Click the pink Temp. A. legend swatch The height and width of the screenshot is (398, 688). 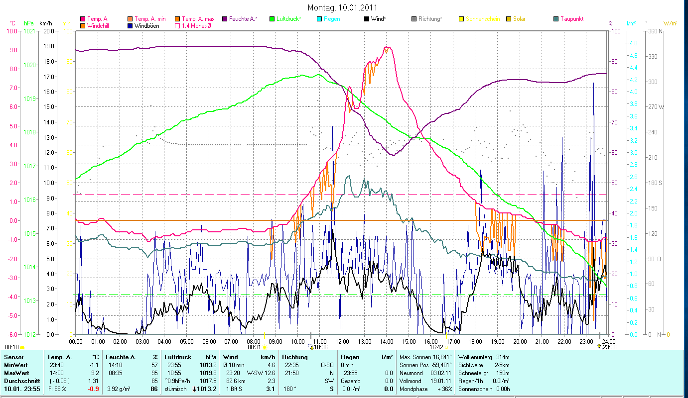click(x=82, y=19)
